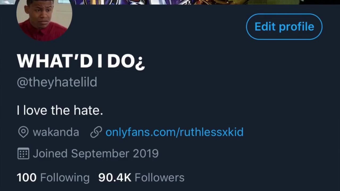This screenshot has width=340, height=191.
Task: Tap the wakanda location text
Action: [x=56, y=132]
